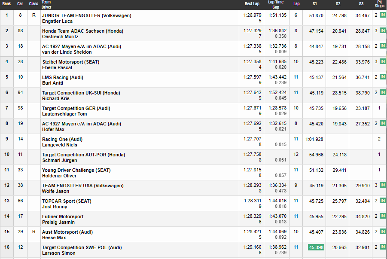Click car number 88
Image resolution: width=387 pixels, height=259 pixels.
tap(20, 30)
